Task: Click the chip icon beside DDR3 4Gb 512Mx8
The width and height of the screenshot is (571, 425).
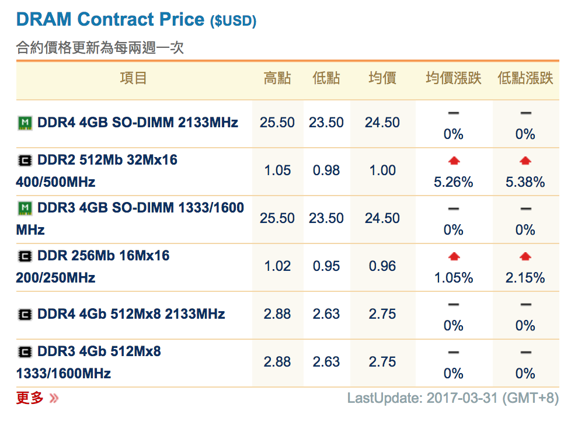Action: (x=25, y=351)
